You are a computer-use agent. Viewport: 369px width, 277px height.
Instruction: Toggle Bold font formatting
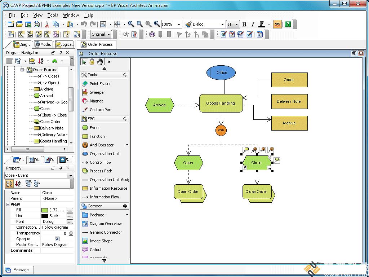point(244,24)
